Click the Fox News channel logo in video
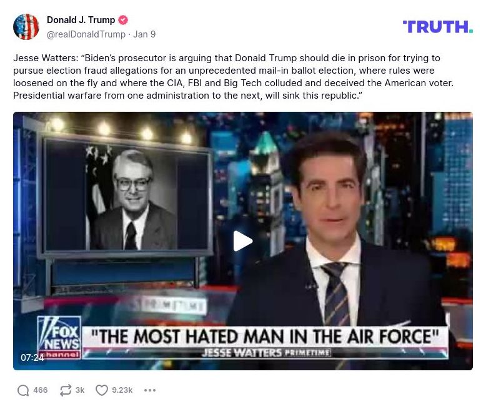The width and height of the screenshot is (486, 409). [59, 337]
